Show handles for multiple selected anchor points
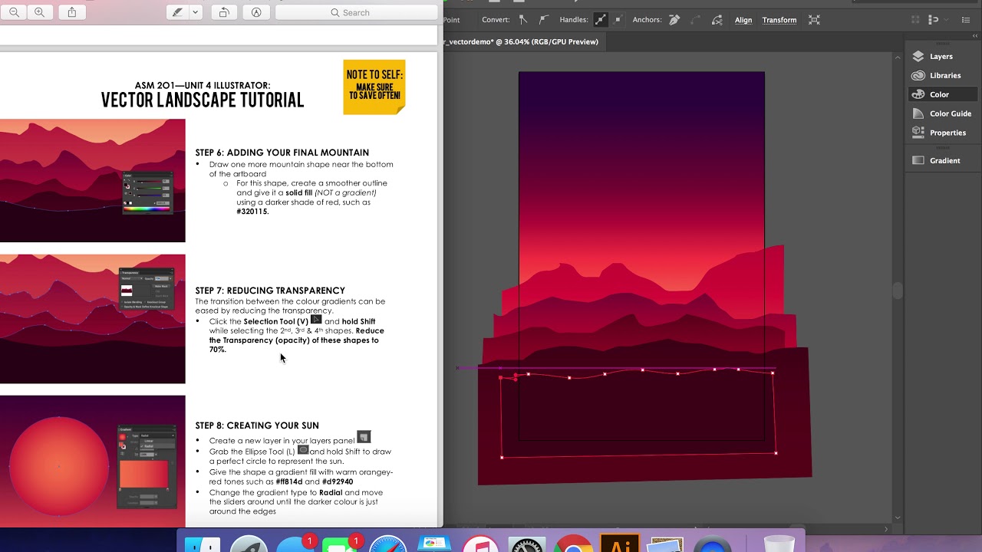982x552 pixels. coord(601,20)
